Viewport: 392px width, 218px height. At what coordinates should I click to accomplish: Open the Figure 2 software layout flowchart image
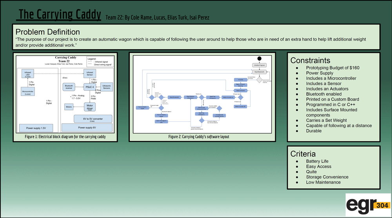click(202, 94)
